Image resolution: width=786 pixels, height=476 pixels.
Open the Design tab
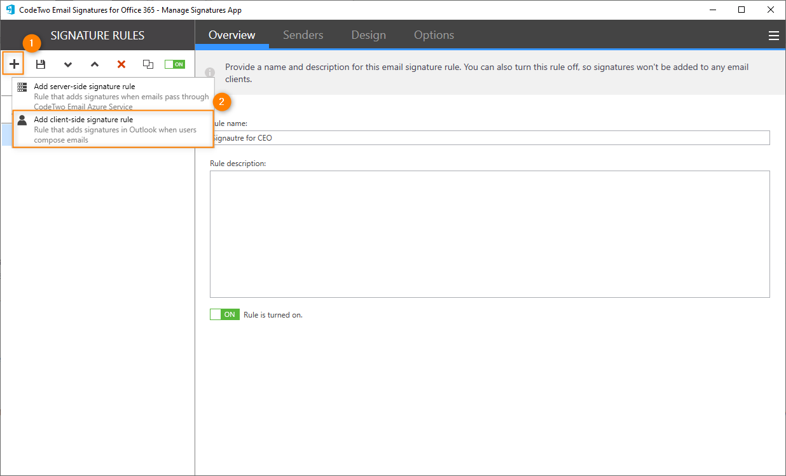(x=368, y=35)
